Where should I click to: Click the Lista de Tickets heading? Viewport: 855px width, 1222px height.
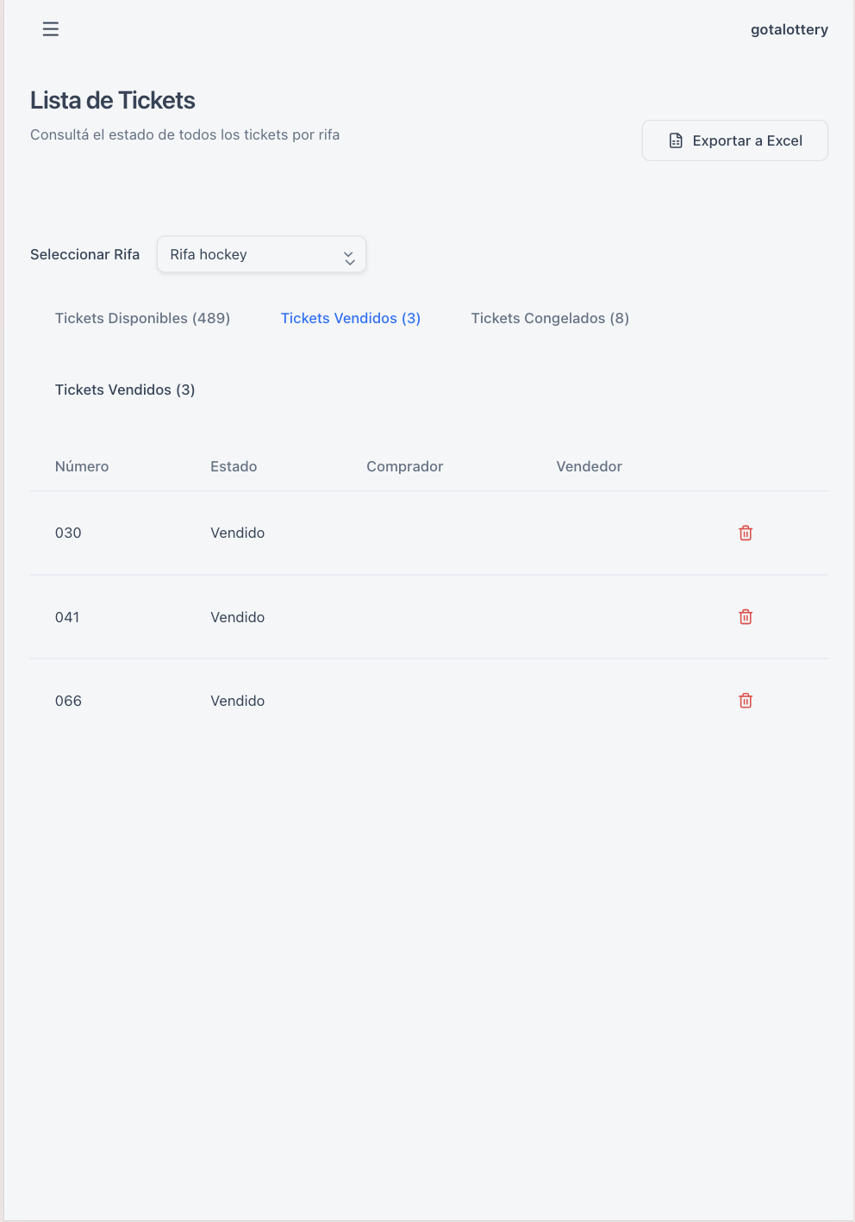(x=113, y=101)
